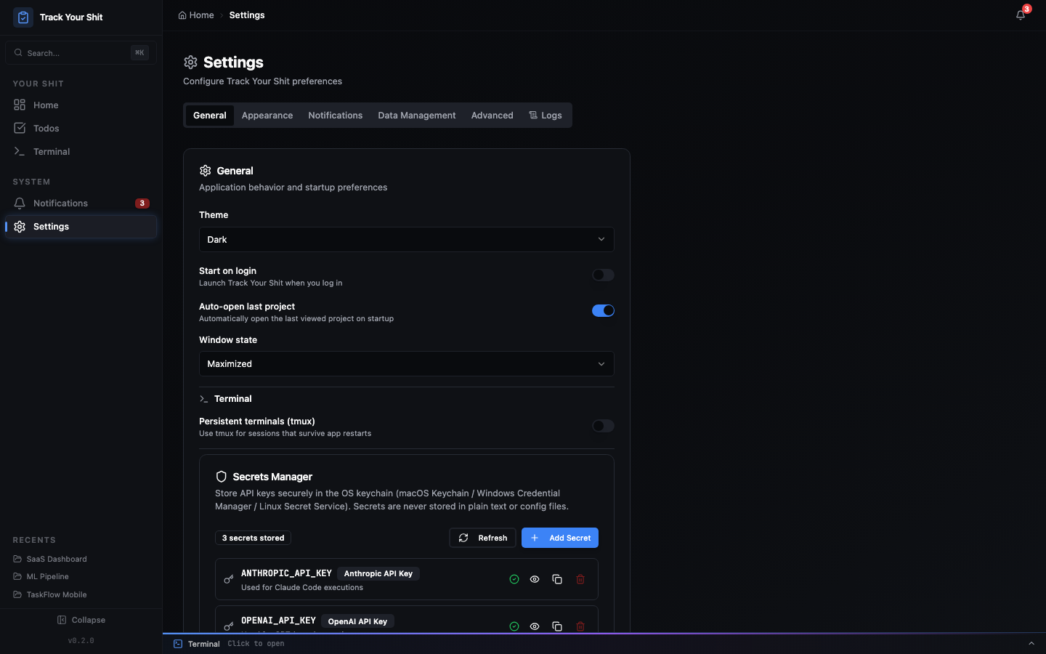The width and height of the screenshot is (1046, 654).
Task: Collapse the sidebar
Action: [81, 620]
